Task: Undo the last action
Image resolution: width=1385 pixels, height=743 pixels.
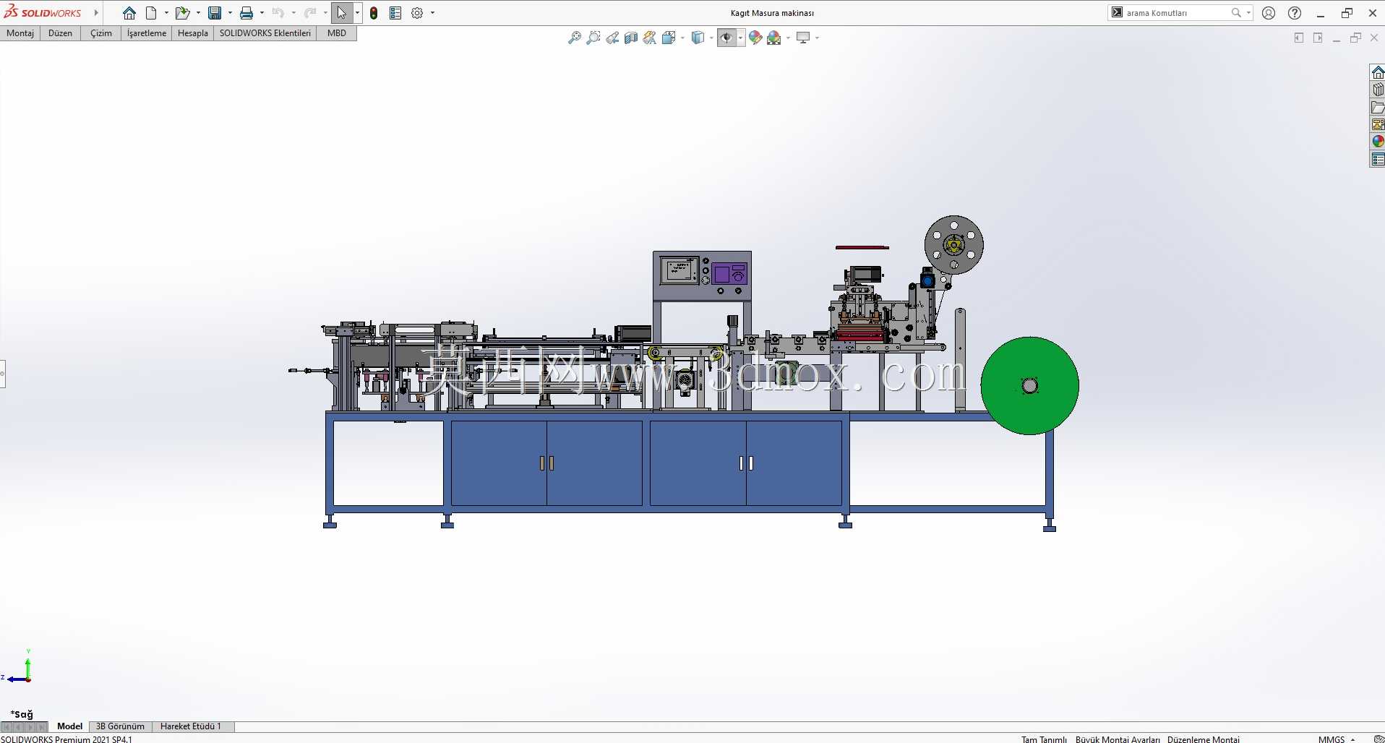Action: pyautogui.click(x=278, y=13)
